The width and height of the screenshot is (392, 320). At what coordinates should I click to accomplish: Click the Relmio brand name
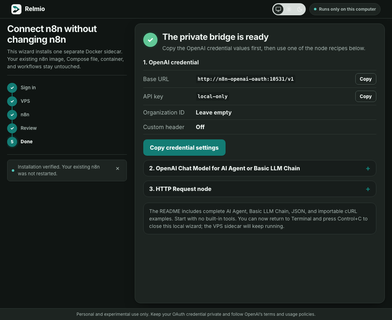coord(35,9)
